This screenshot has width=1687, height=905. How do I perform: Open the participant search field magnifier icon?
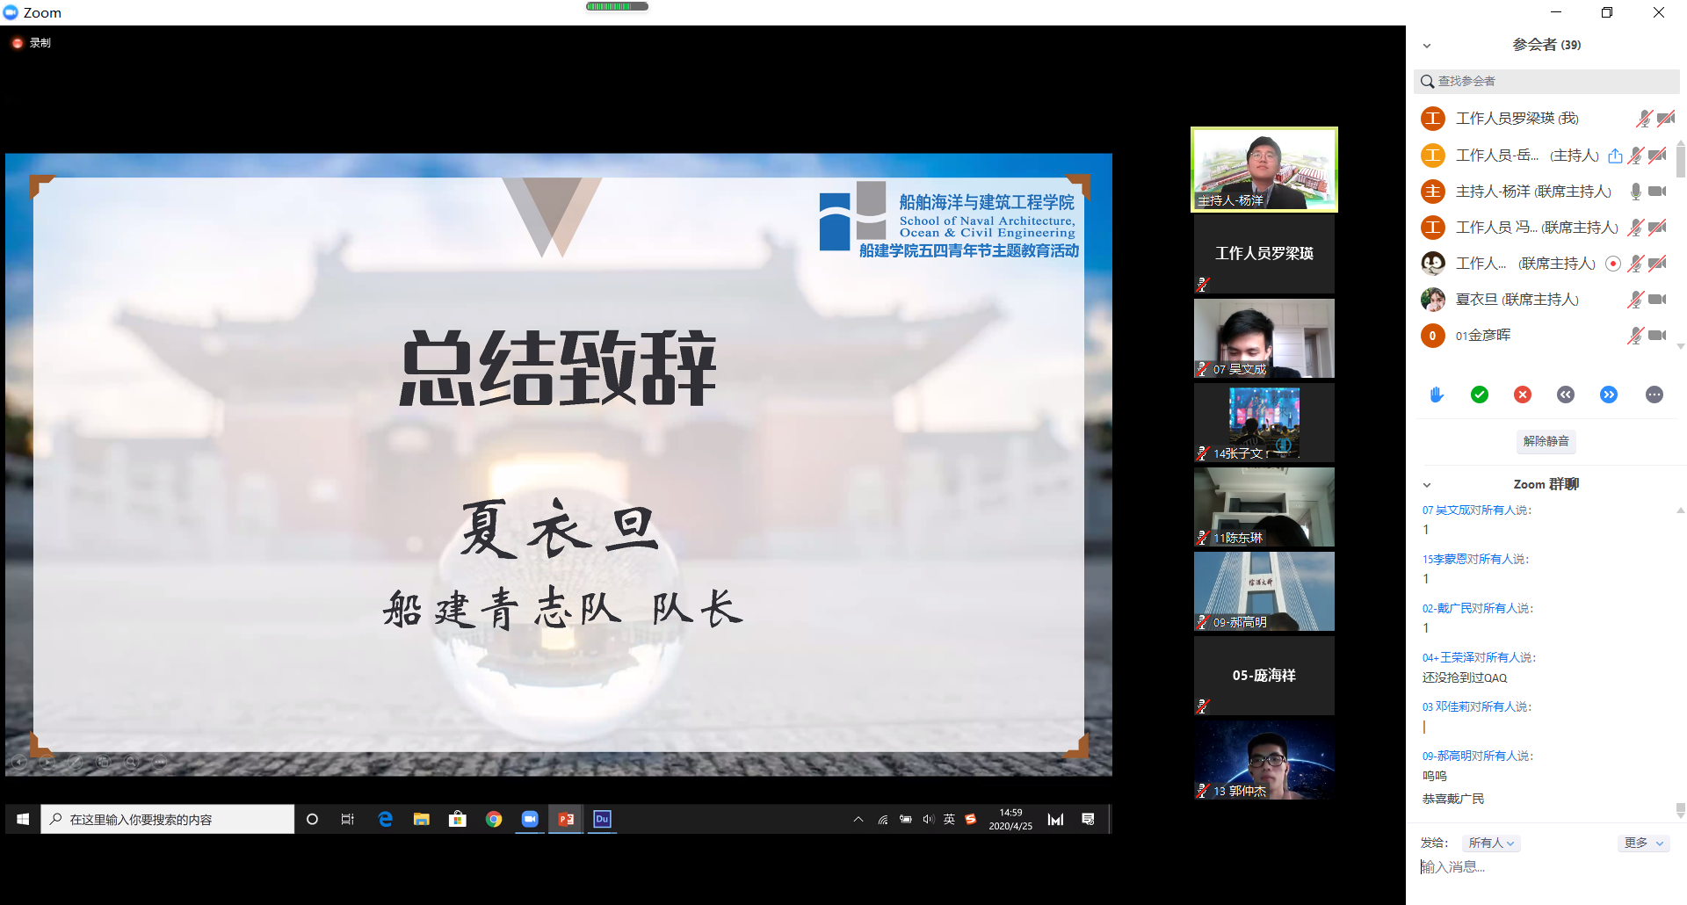1427,81
